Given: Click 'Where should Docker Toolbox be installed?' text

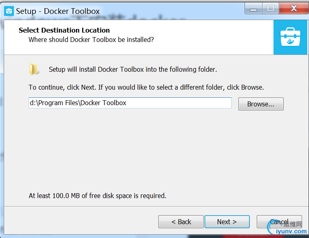Looking at the screenshot, I should 91,40.
